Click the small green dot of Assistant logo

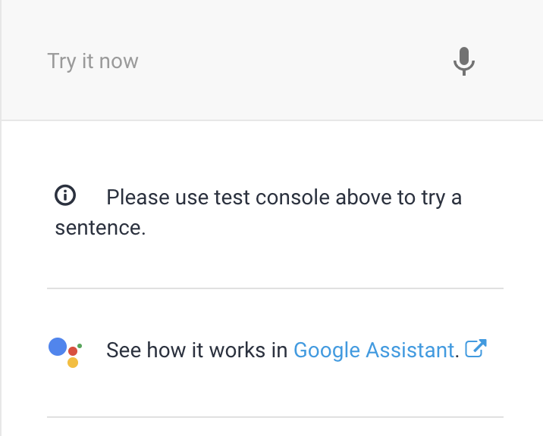coord(80,346)
